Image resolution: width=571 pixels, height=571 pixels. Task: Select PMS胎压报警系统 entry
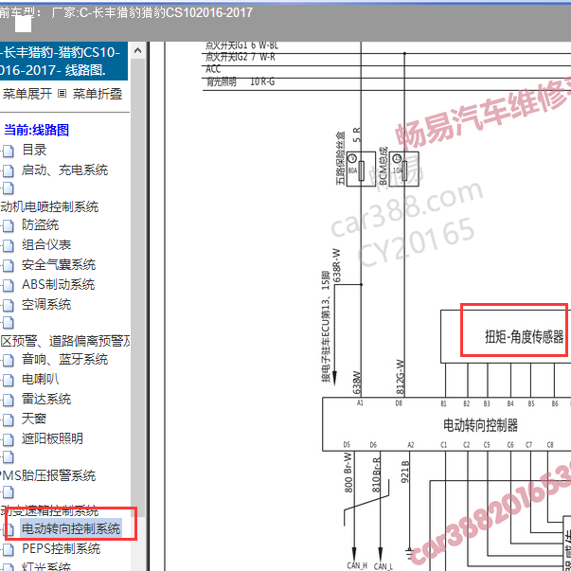click(x=47, y=475)
